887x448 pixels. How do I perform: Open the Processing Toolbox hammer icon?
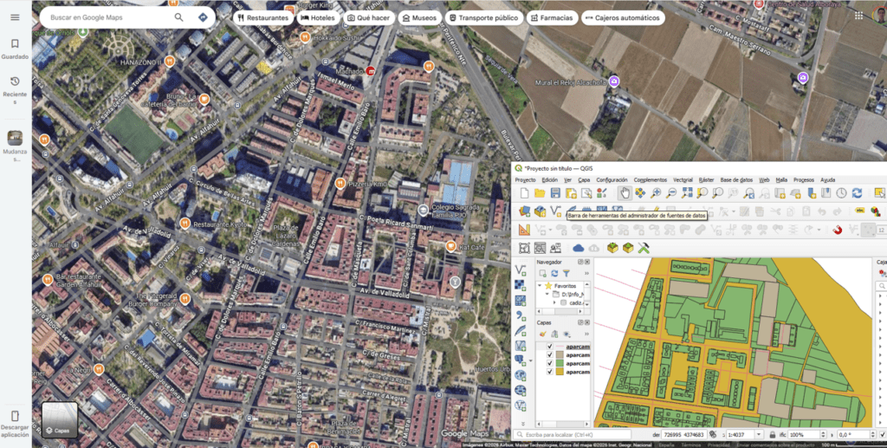[644, 248]
